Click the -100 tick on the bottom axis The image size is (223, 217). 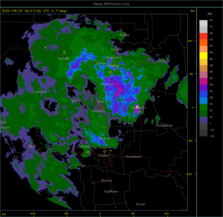click(x=32, y=213)
